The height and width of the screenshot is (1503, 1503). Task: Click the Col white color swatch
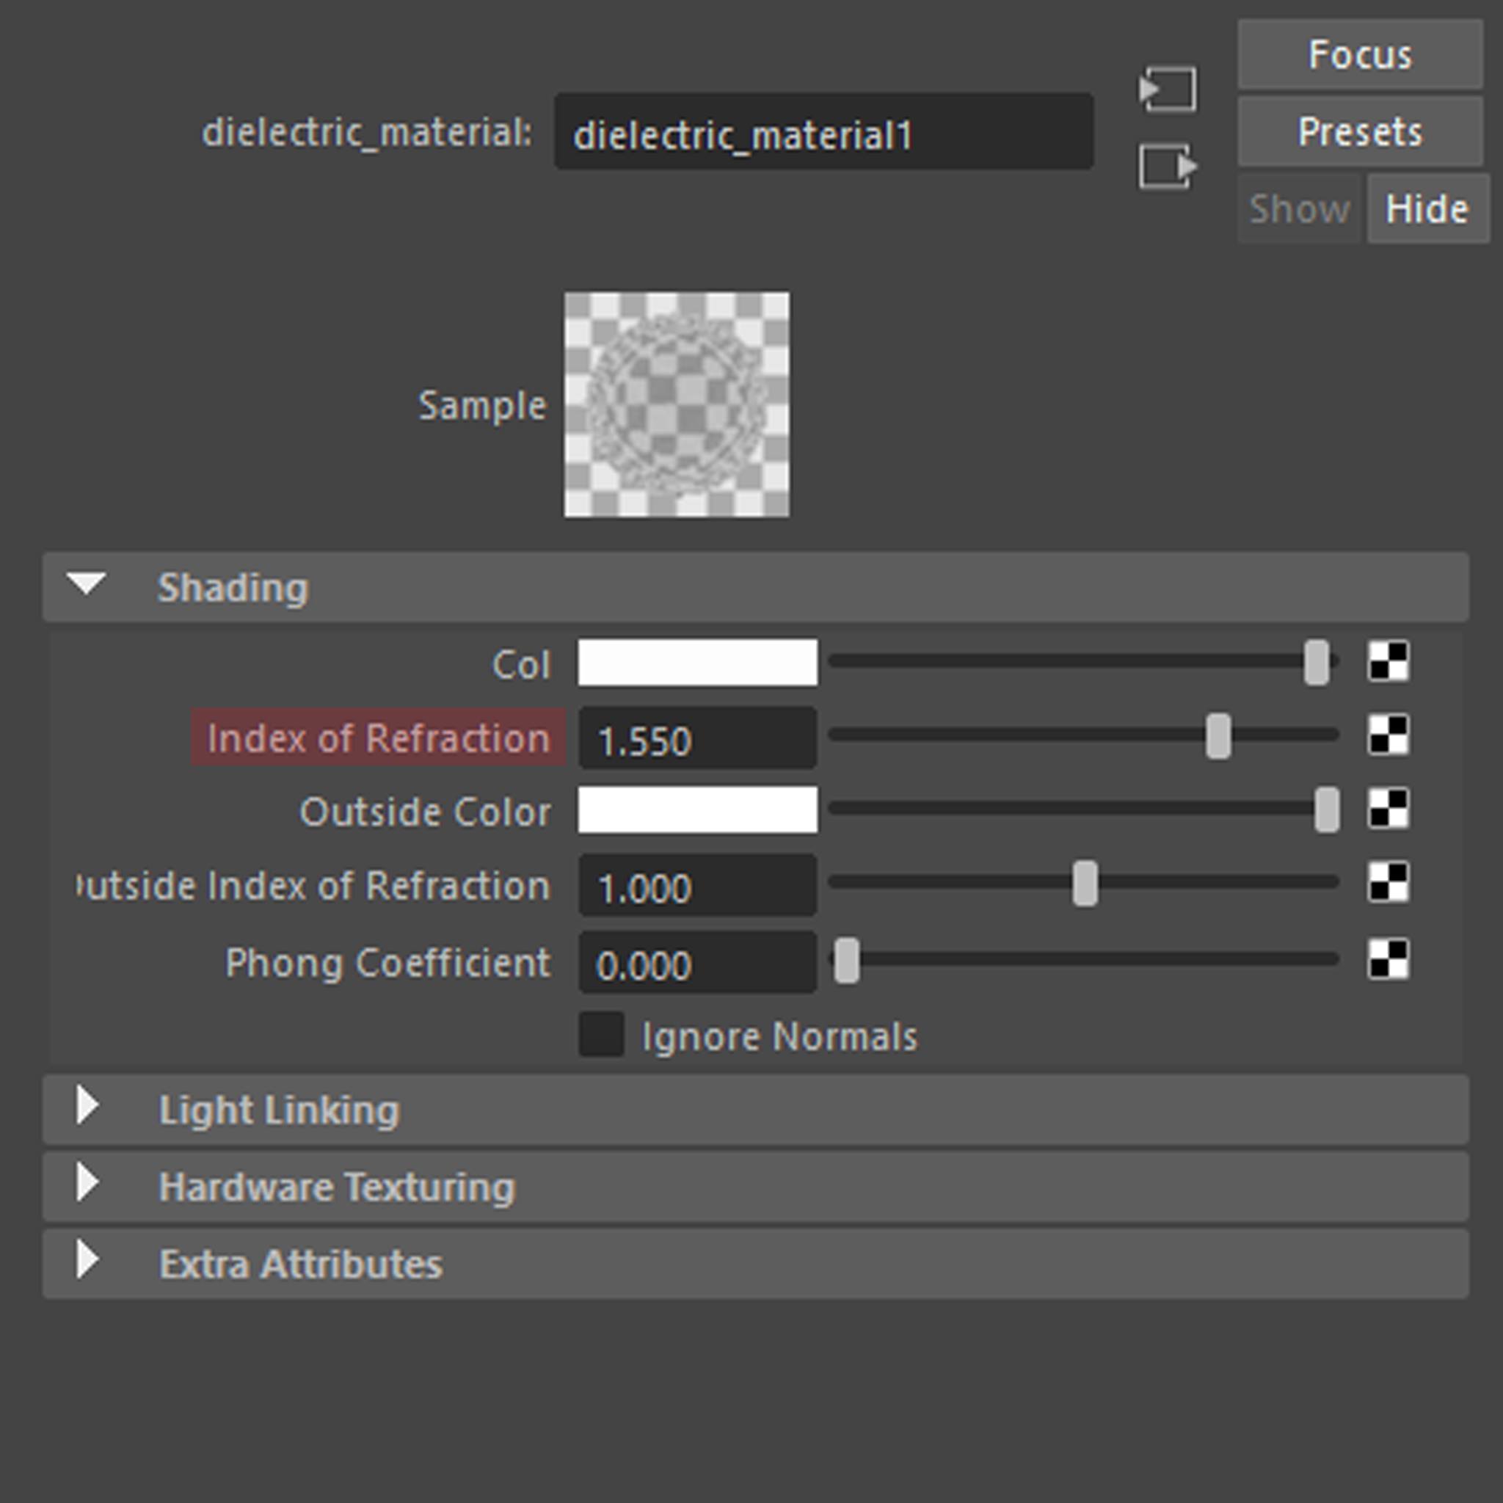click(697, 662)
